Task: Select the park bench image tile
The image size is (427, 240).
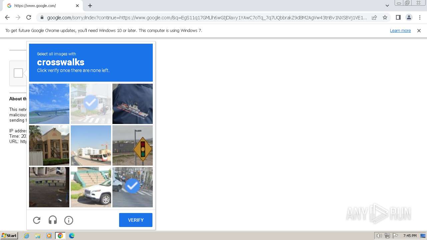Action: (49, 187)
